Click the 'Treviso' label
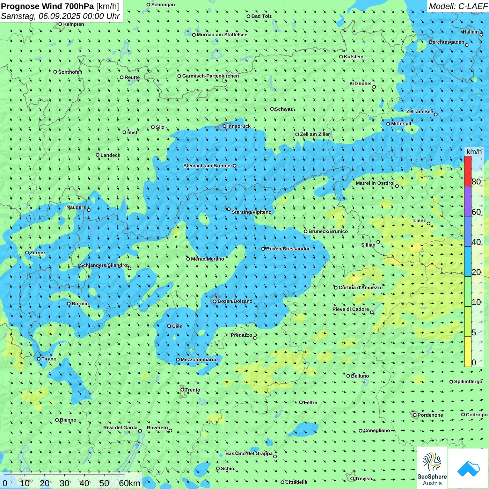This screenshot has height=489, width=489. [364, 479]
